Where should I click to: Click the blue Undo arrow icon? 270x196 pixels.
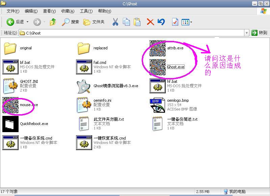(161, 22)
